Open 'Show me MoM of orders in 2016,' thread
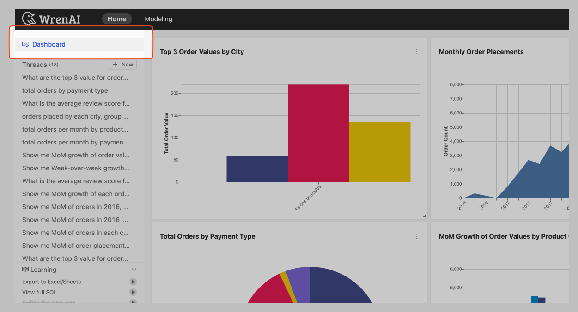The width and height of the screenshot is (578, 312). (x=75, y=207)
